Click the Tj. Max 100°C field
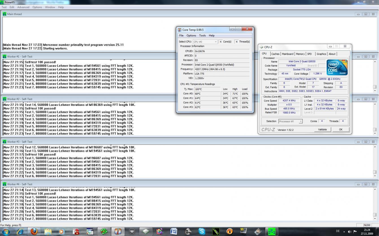The height and width of the screenshot is (236, 379). (x=207, y=89)
